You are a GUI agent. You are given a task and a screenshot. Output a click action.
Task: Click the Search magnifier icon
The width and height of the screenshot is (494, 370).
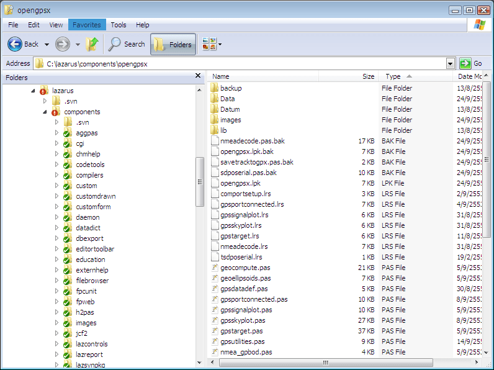[114, 44]
